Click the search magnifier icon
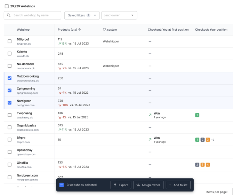Screen dimensions: 233x195 pos(9,15)
